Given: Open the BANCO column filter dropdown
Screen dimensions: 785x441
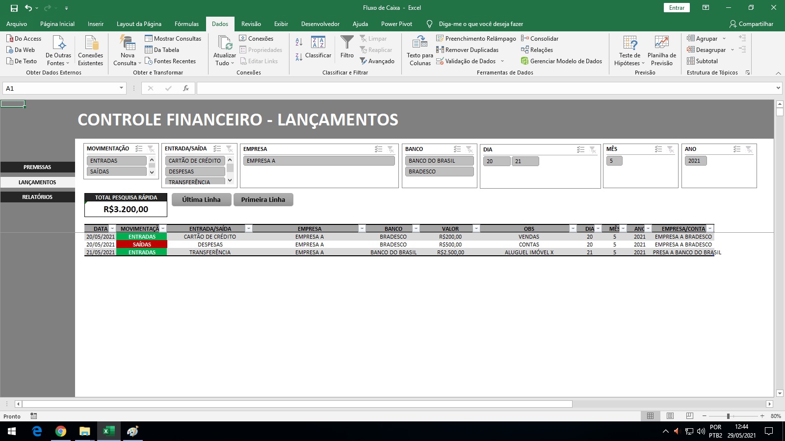Looking at the screenshot, I should click(x=416, y=229).
